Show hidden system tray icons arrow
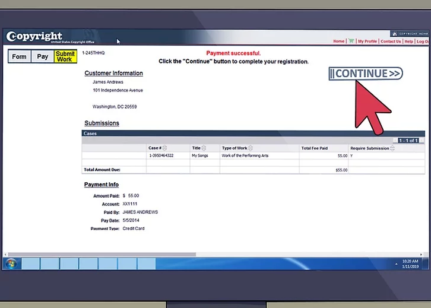The width and height of the screenshot is (431, 308). point(396,263)
